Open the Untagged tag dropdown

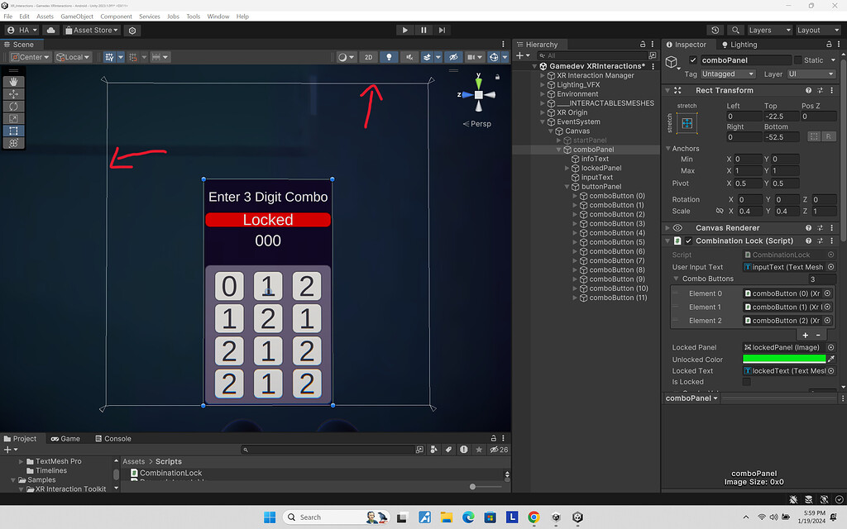[726, 74]
